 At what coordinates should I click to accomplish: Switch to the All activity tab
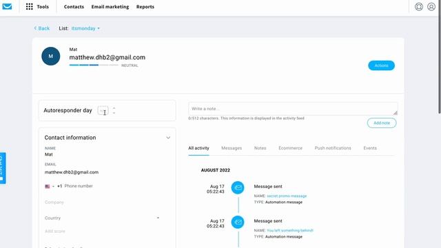pos(198,148)
